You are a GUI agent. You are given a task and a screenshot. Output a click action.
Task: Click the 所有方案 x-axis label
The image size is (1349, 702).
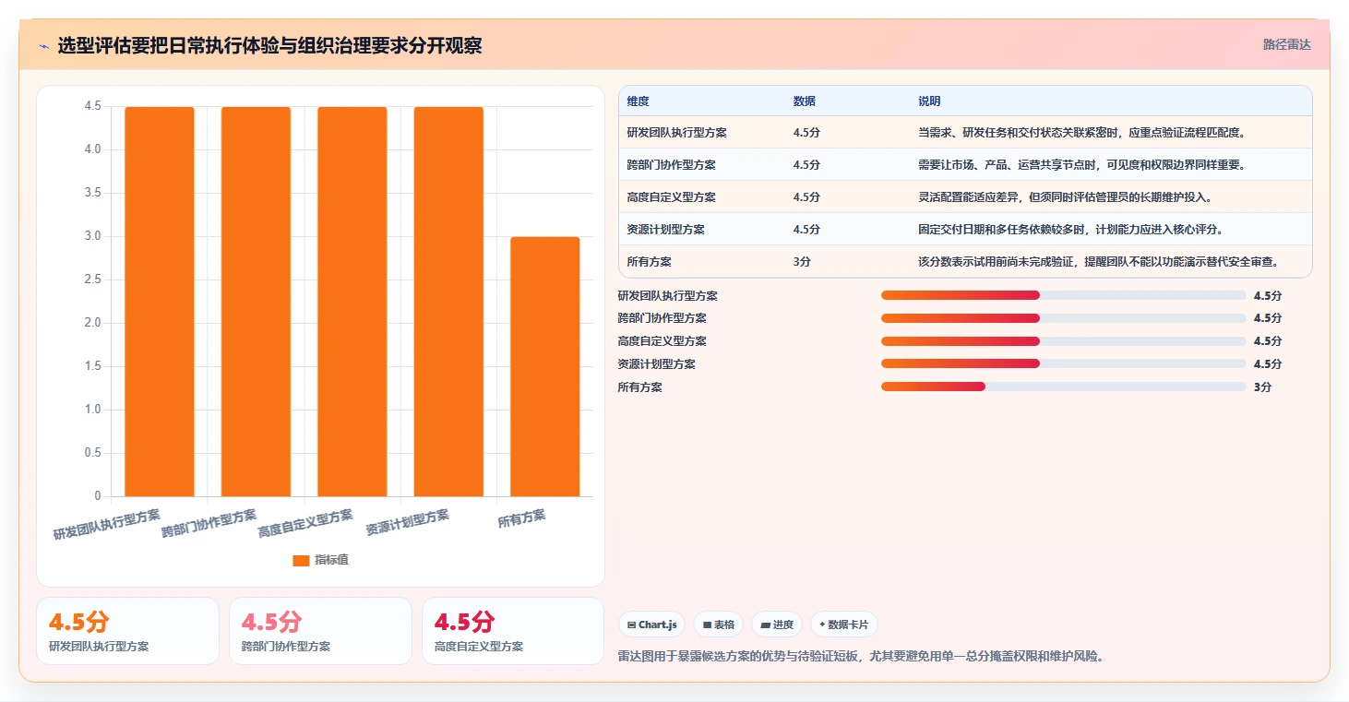tap(521, 518)
